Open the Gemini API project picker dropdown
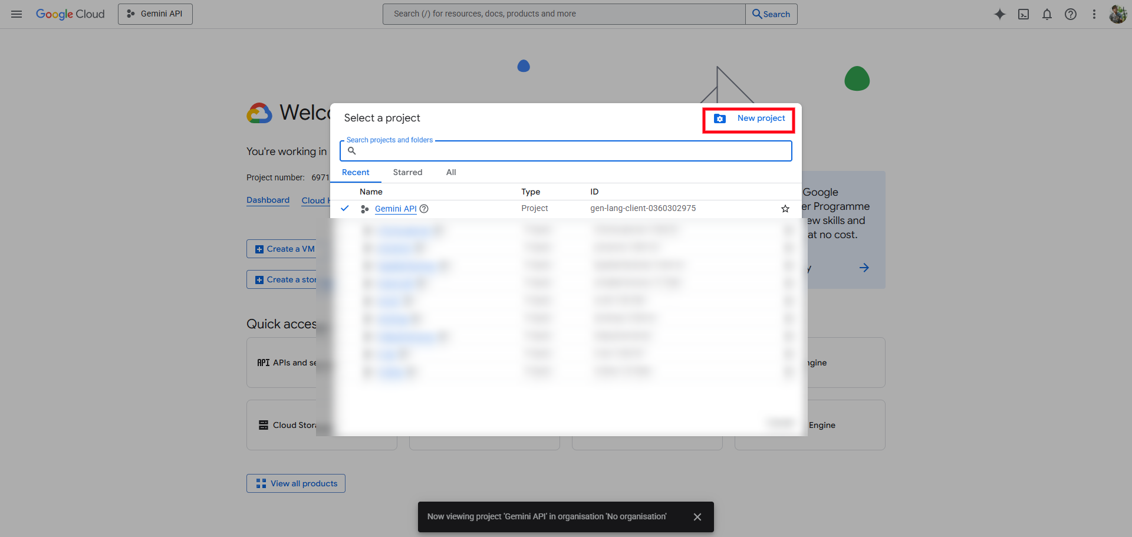 [155, 14]
